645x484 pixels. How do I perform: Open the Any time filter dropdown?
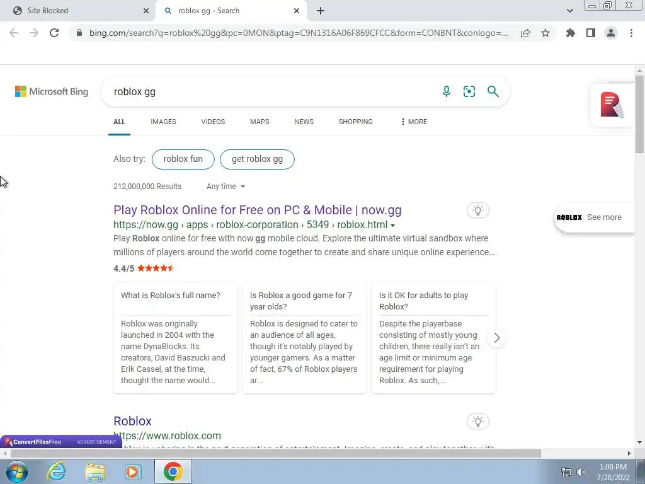[226, 187]
